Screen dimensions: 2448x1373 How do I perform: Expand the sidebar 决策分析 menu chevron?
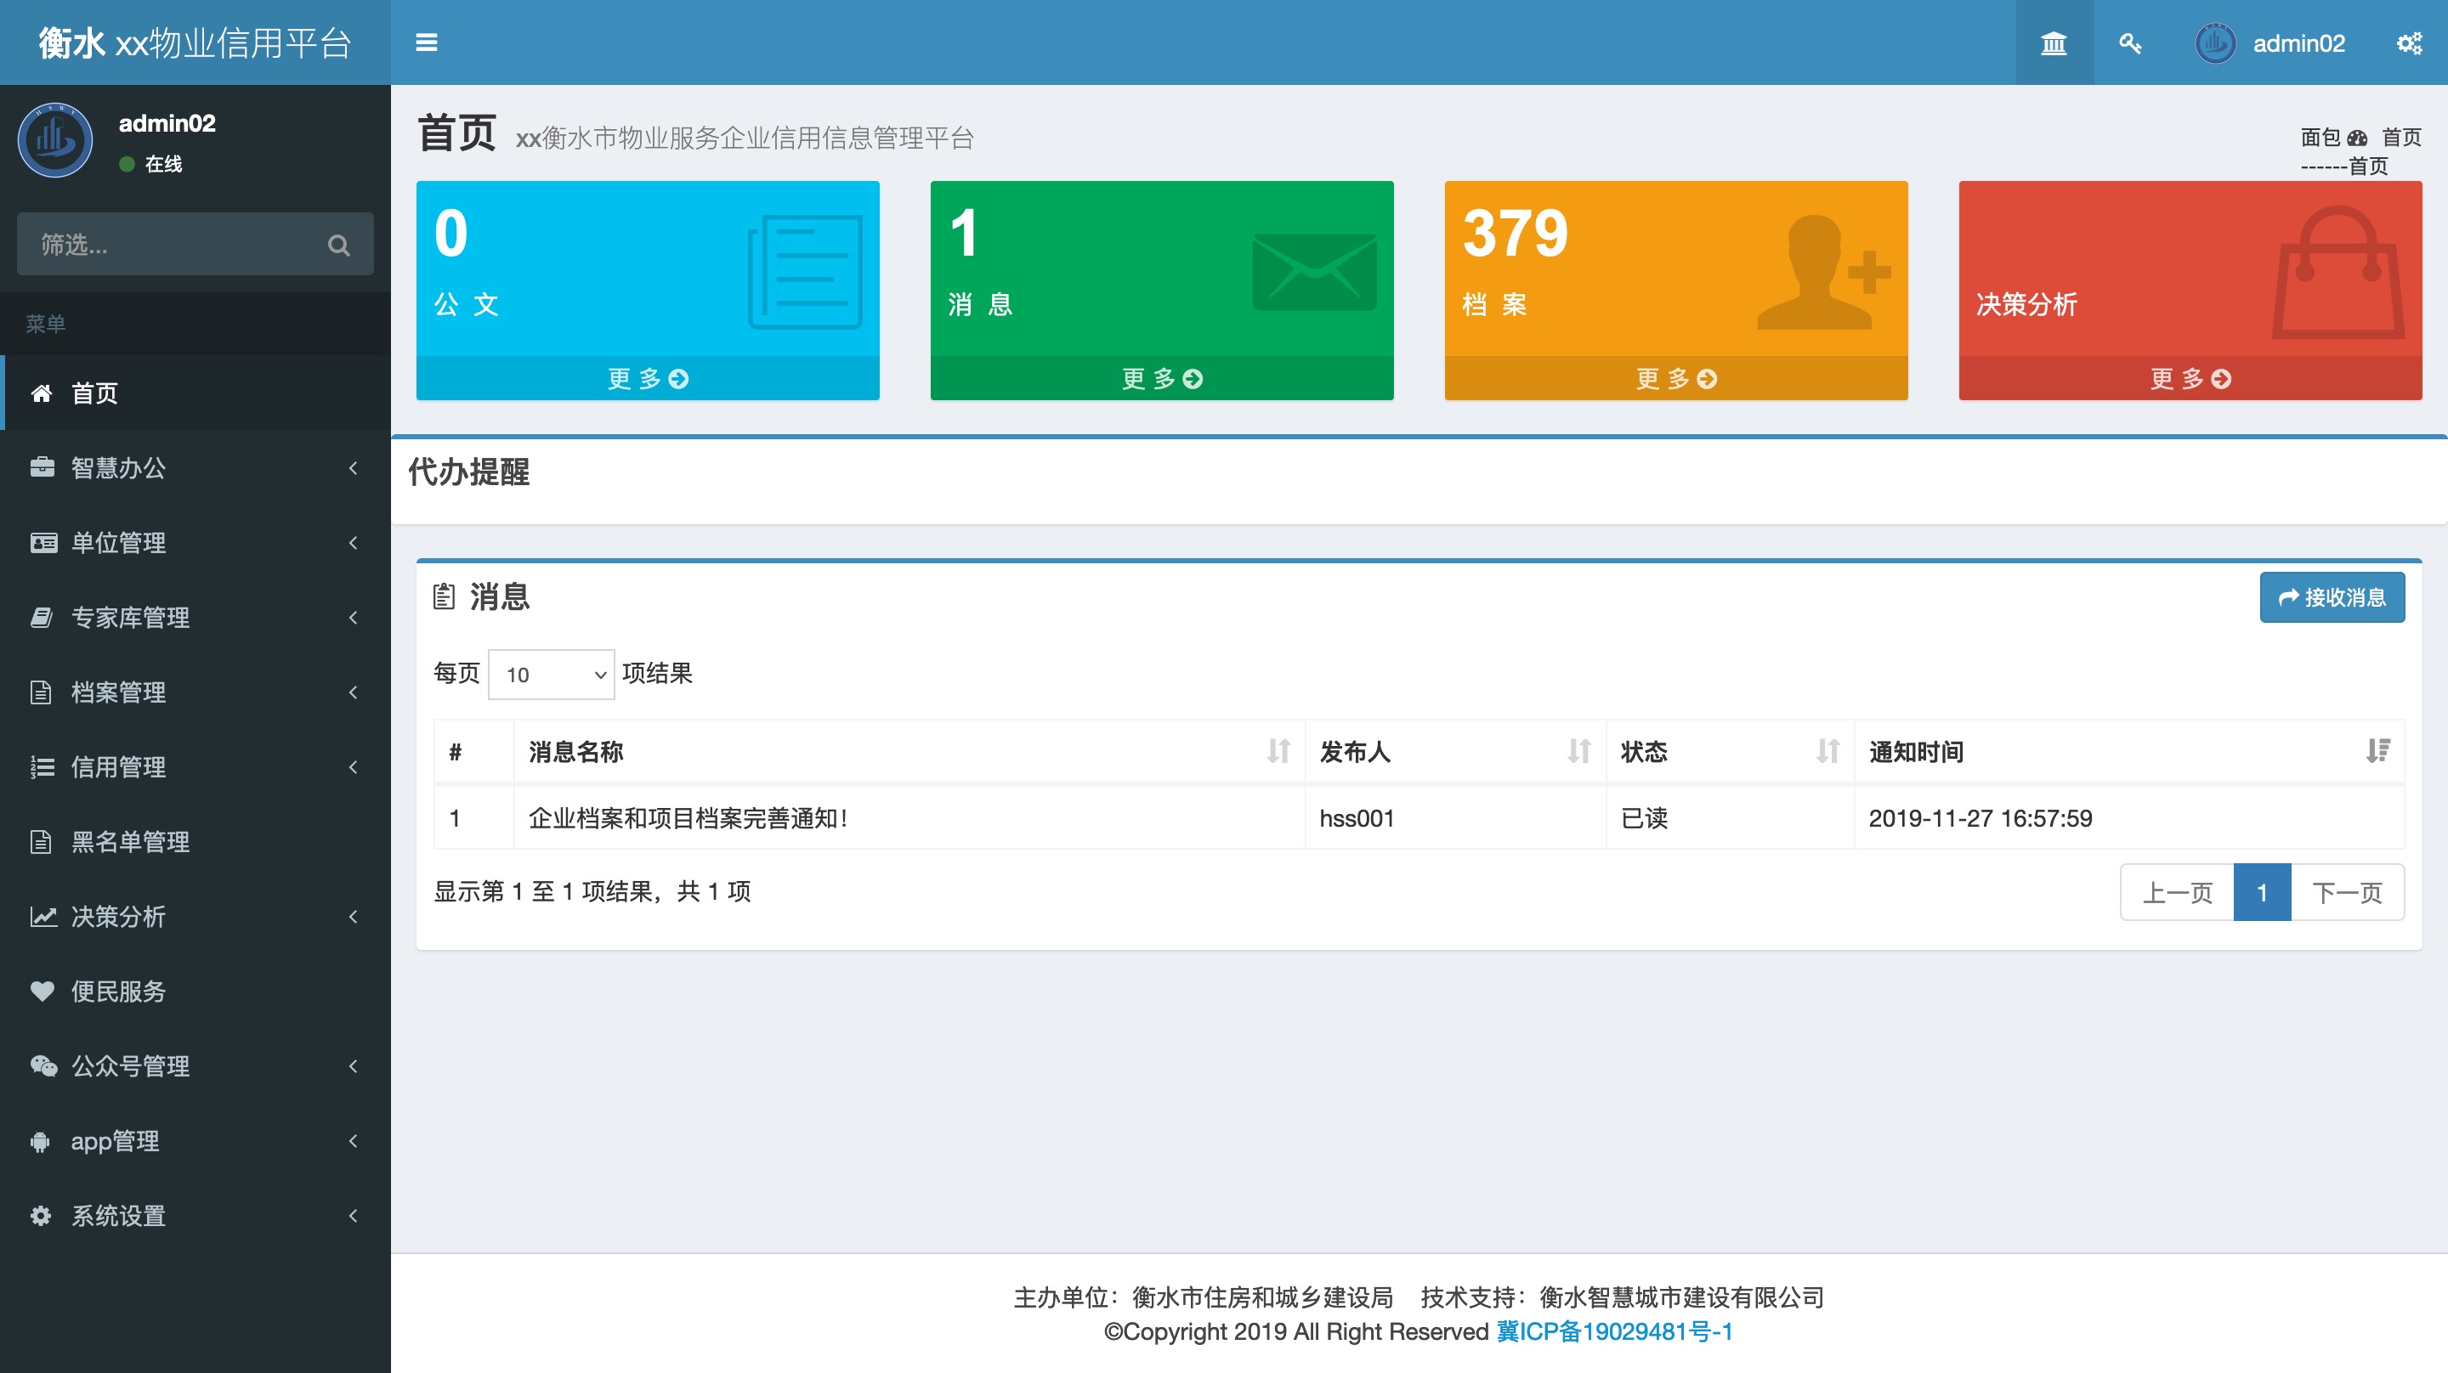[x=354, y=917]
